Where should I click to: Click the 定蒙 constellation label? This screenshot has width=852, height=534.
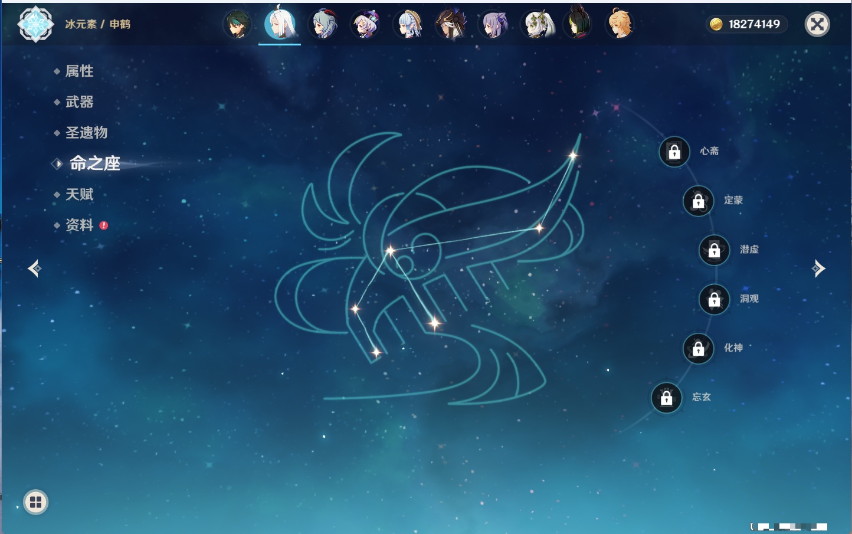pos(733,200)
